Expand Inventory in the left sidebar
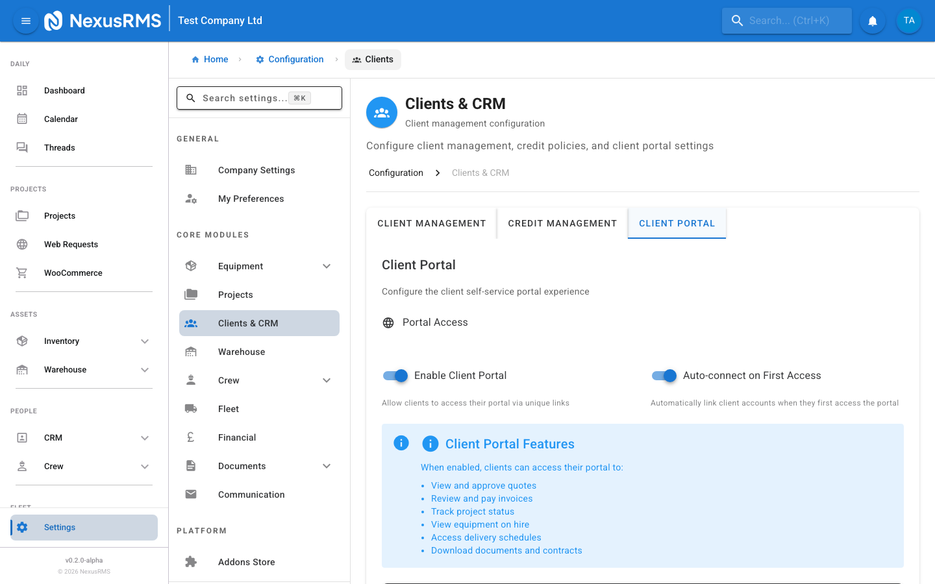Viewport: 935px width, 584px height. pyautogui.click(x=145, y=341)
